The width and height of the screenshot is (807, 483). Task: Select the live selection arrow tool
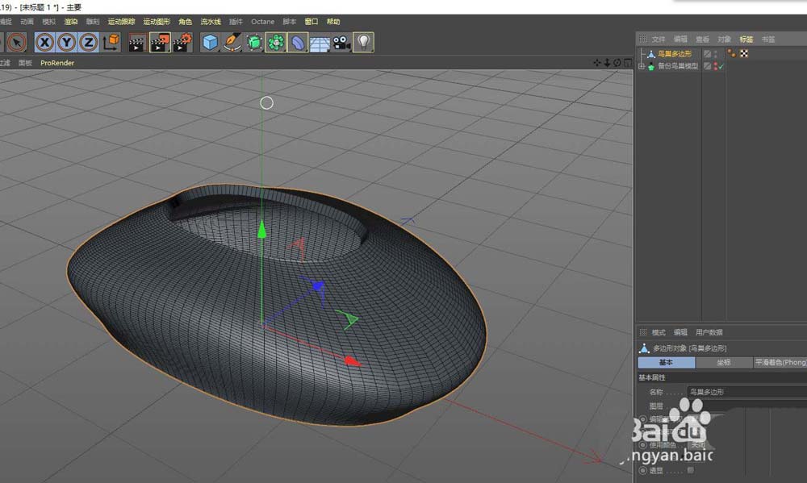(x=17, y=42)
